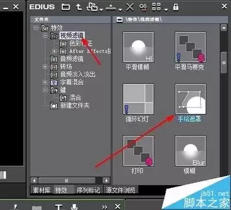Switch to the 素材库 tab
This screenshot has width=231, height=210.
(42, 190)
